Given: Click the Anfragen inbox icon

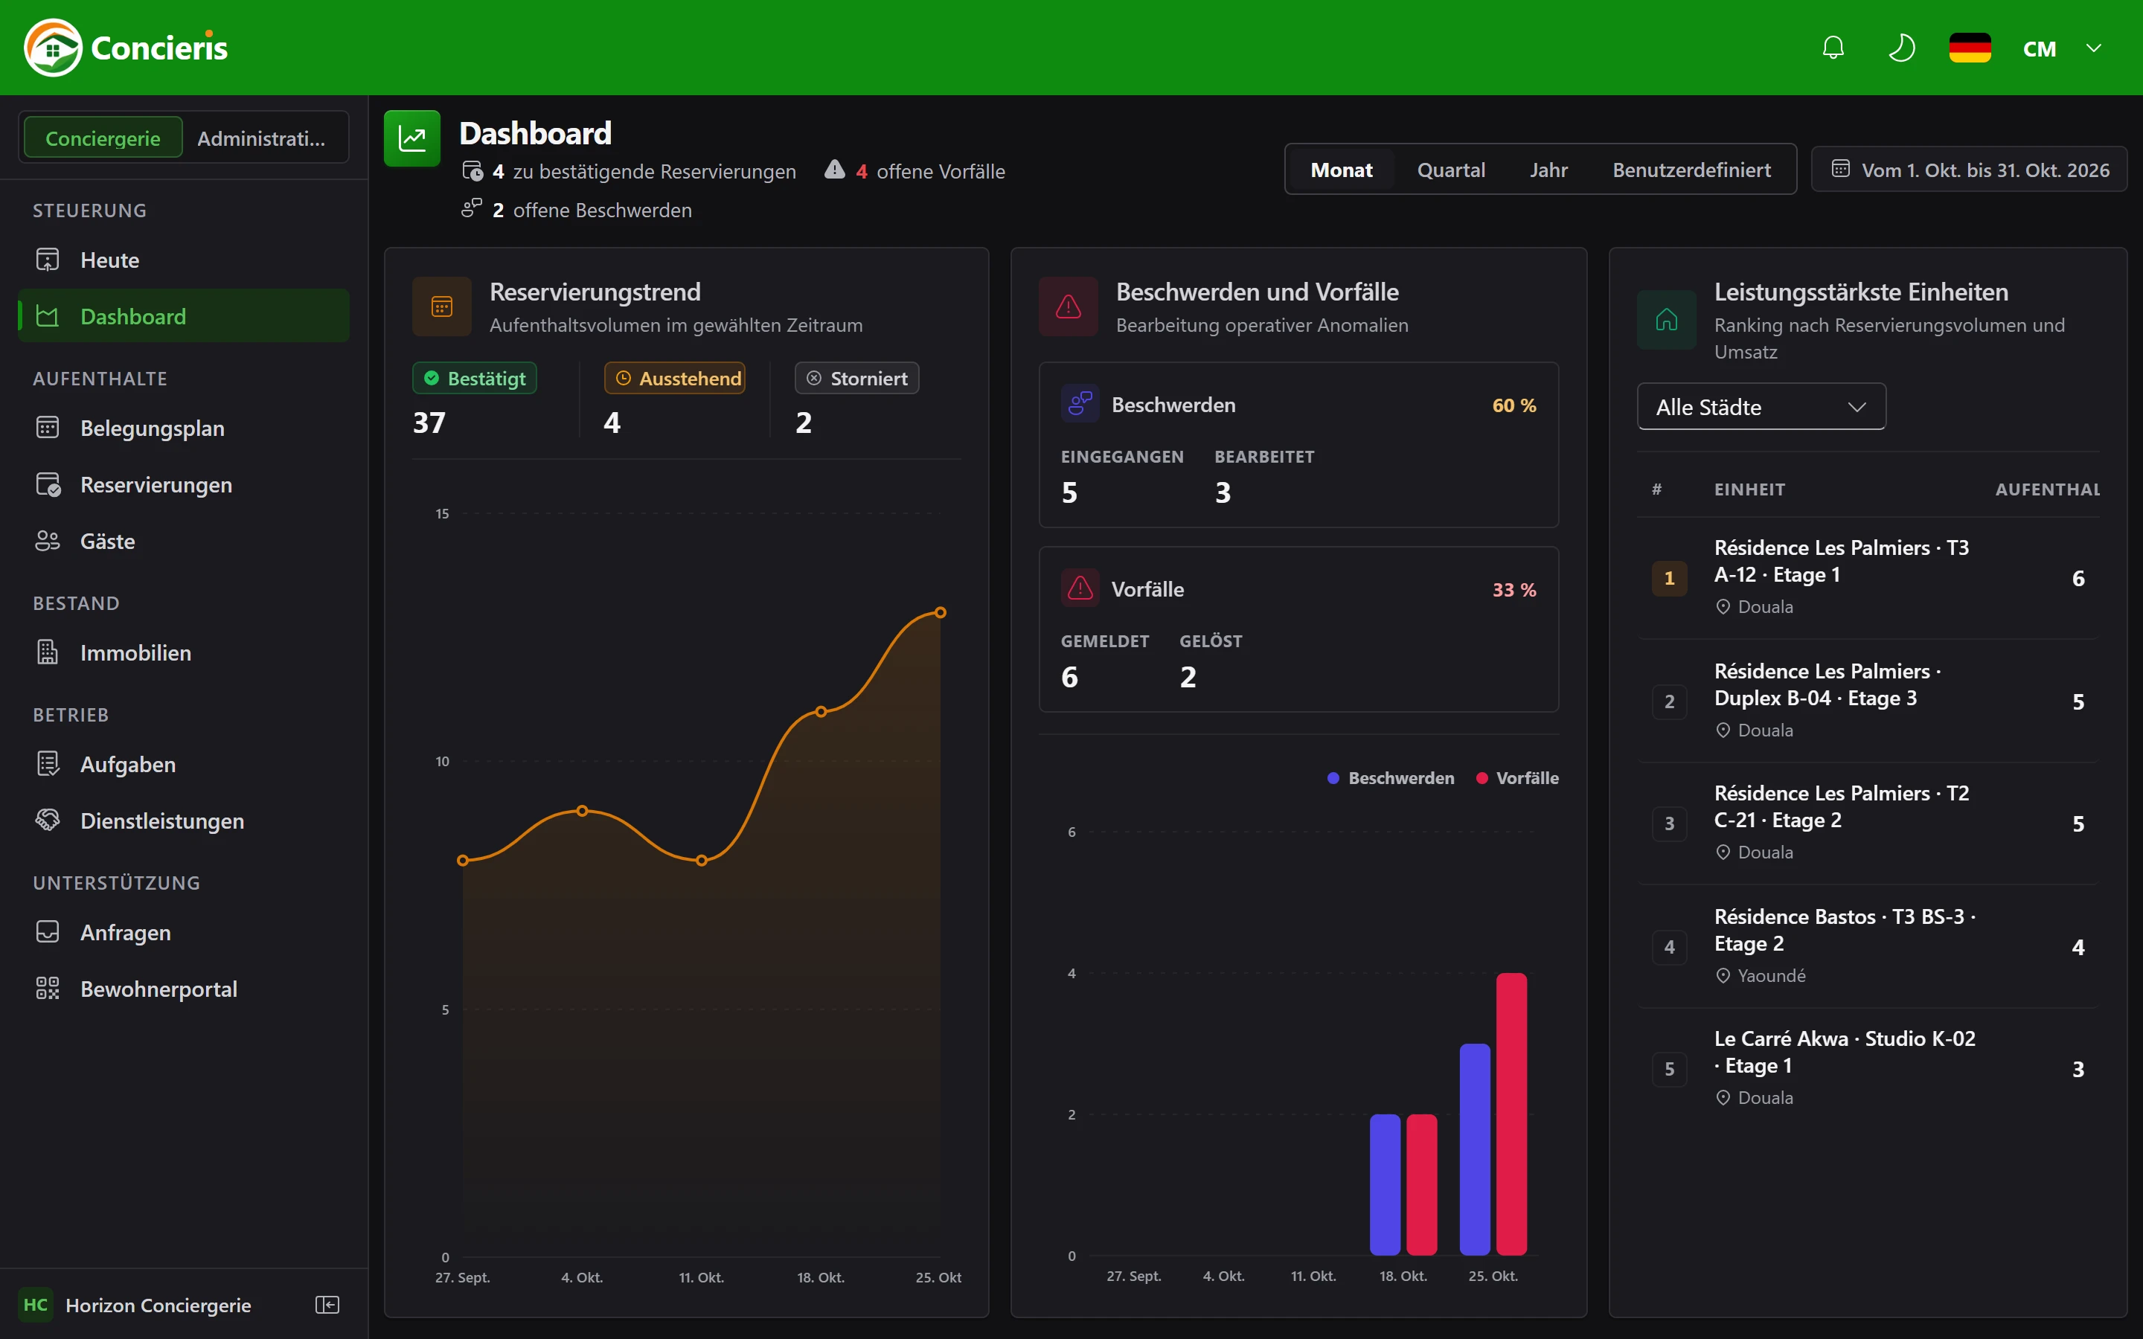Looking at the screenshot, I should (x=48, y=933).
